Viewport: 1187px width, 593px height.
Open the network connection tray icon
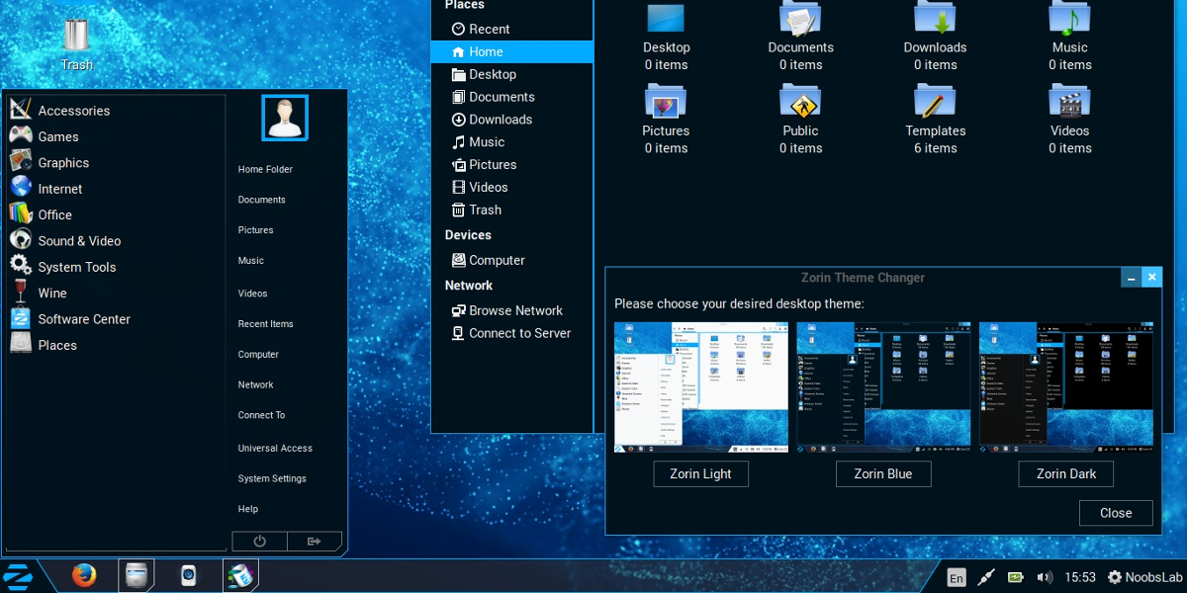click(986, 577)
